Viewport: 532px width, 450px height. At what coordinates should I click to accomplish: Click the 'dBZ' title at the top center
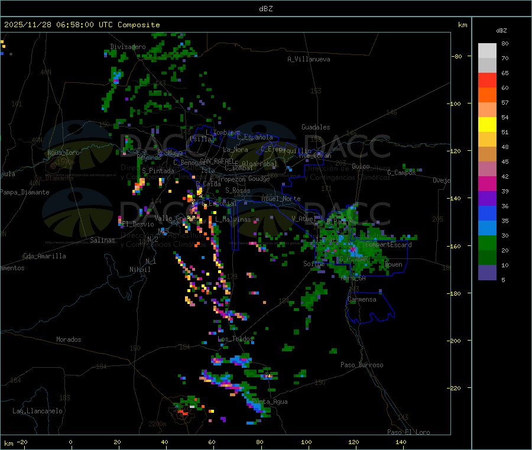[265, 8]
